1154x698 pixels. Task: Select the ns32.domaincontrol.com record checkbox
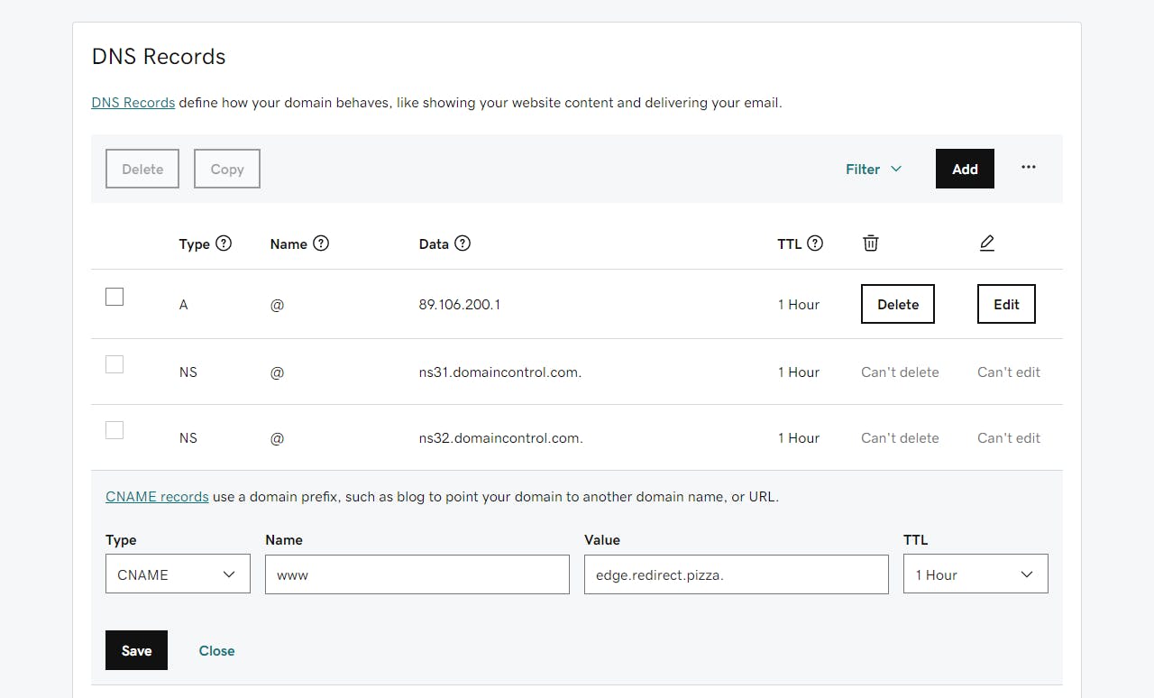tap(114, 430)
